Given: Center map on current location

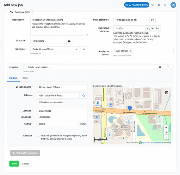Looking at the screenshot, I should tap(166, 132).
